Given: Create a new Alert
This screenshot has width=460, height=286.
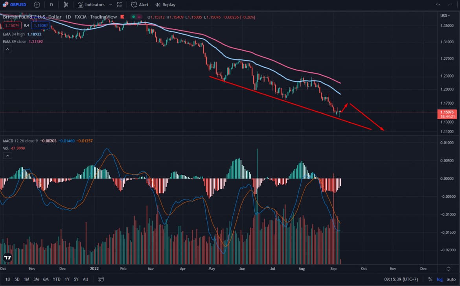Looking at the screenshot, I should 140,5.
